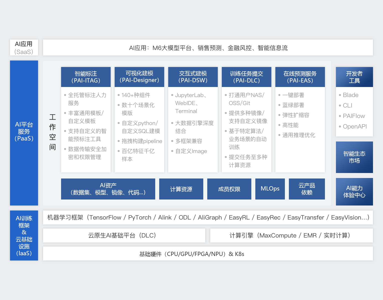This screenshot has height=300, width=383.
Task: Select 支持自定义的智能预标注工具 bullet
Action: [x=85, y=135]
